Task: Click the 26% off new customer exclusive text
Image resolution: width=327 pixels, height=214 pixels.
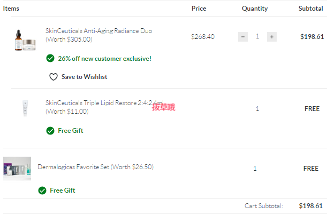Action: tap(105, 59)
